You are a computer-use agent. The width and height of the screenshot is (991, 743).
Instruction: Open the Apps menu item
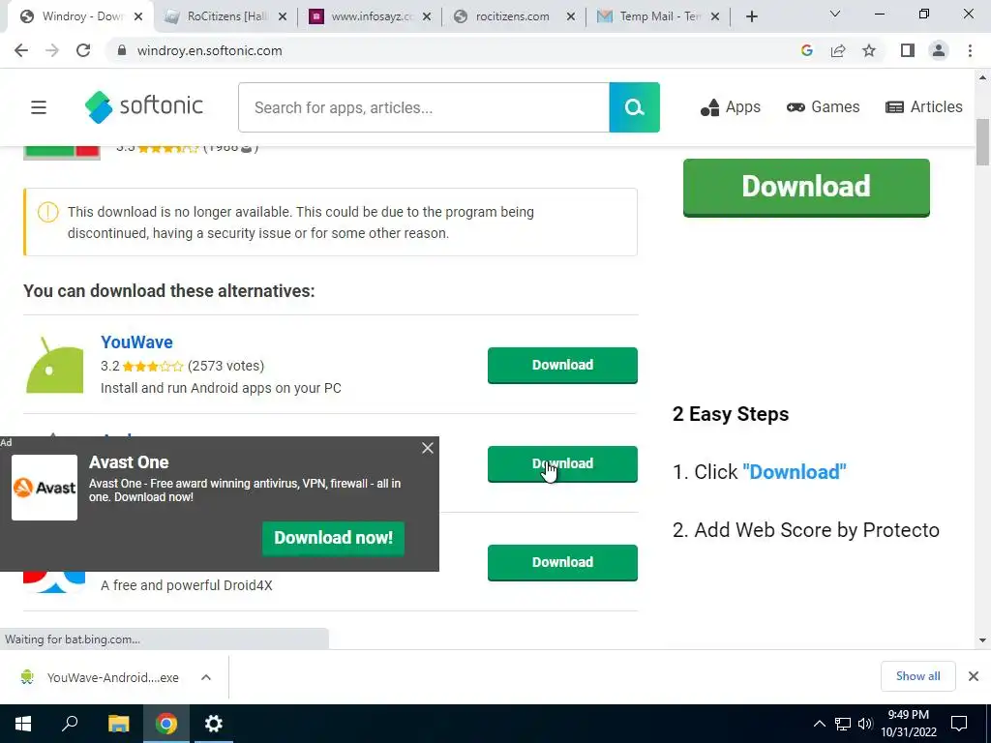coord(730,107)
